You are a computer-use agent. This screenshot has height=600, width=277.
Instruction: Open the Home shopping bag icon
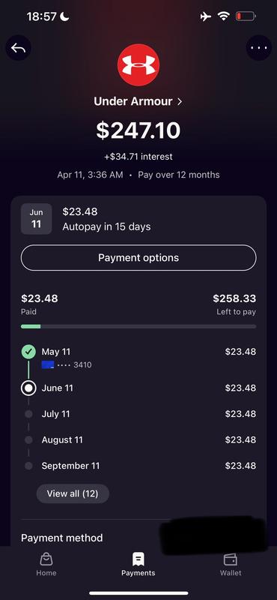click(46, 559)
